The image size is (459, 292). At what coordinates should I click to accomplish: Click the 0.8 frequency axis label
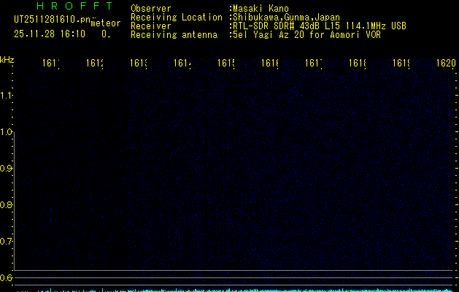6,204
